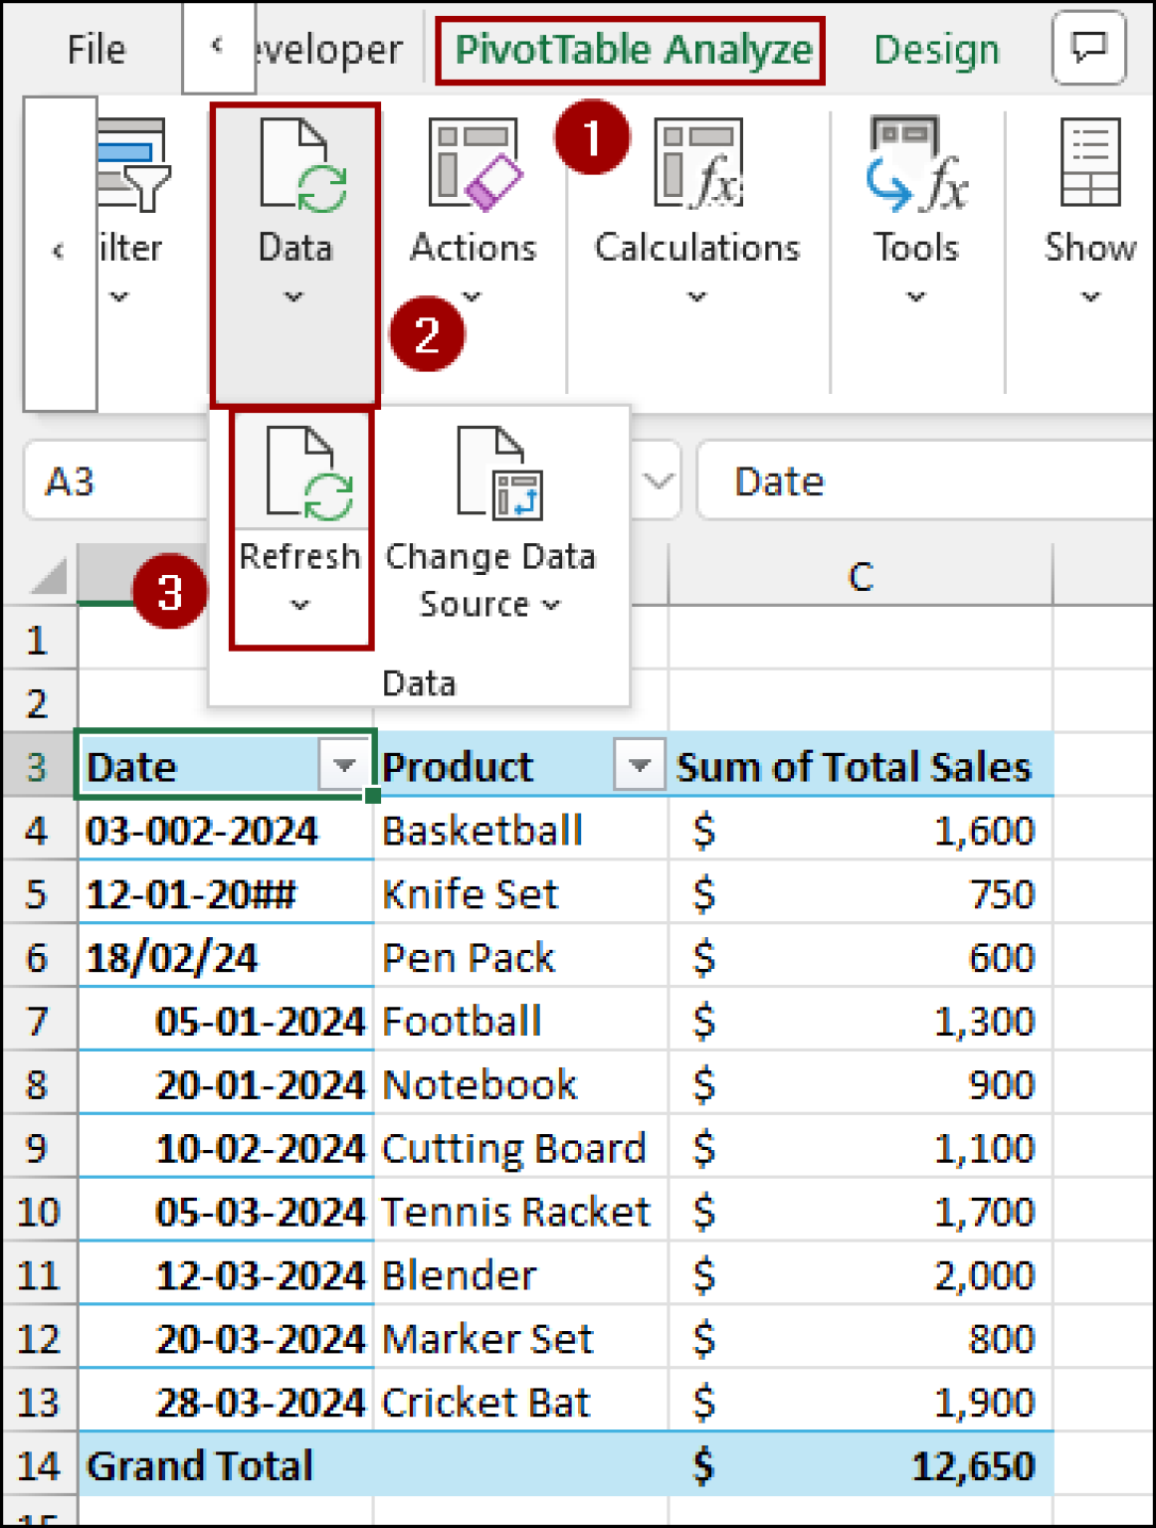Expand the Show group chevron
Viewport: 1156px width, 1528px height.
pos(1091,296)
